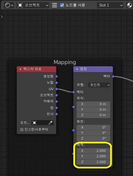Click the 노멀 output socket
Image resolution: width=133 pixels, height=176 pixels.
[57, 83]
